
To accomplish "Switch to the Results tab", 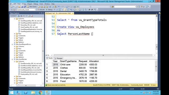I will pyautogui.click(x=49, y=58).
